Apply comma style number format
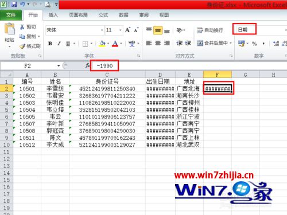Screen dimensions: 287x215 click(x=263, y=44)
